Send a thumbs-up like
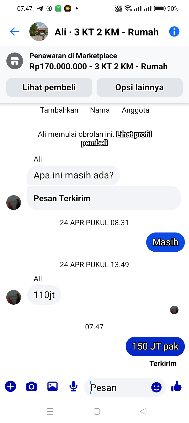The width and height of the screenshot is (189, 423). pyautogui.click(x=176, y=386)
